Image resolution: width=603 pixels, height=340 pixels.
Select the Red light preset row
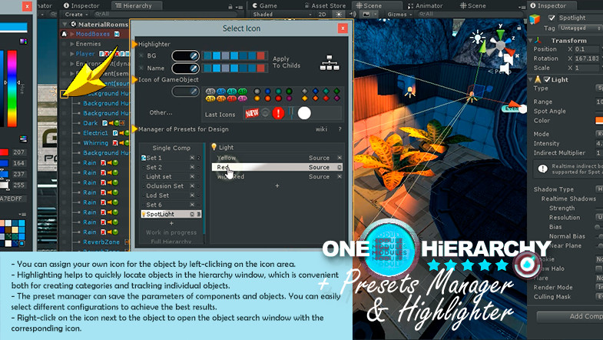[277, 167]
